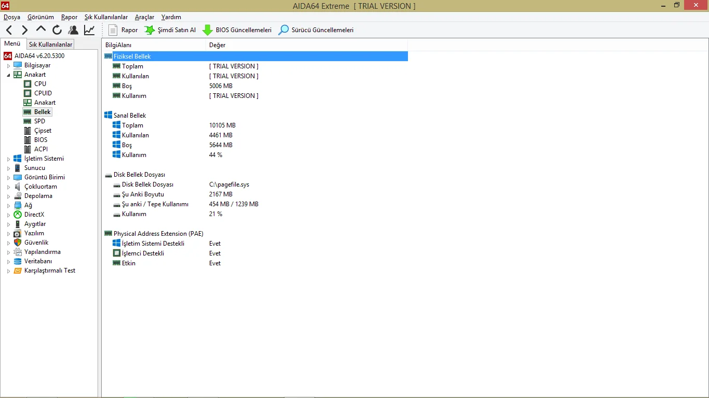This screenshot has height=398, width=709.
Task: Click the 5006 MB free physical memory value
Action: coord(221,86)
